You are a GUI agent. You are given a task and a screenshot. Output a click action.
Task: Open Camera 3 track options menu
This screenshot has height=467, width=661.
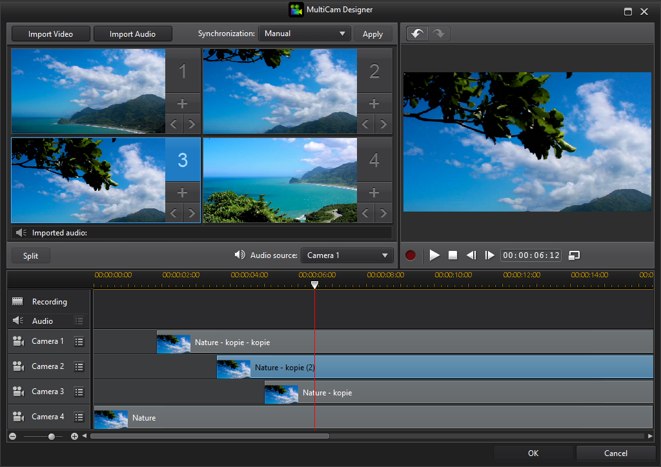[x=79, y=392]
